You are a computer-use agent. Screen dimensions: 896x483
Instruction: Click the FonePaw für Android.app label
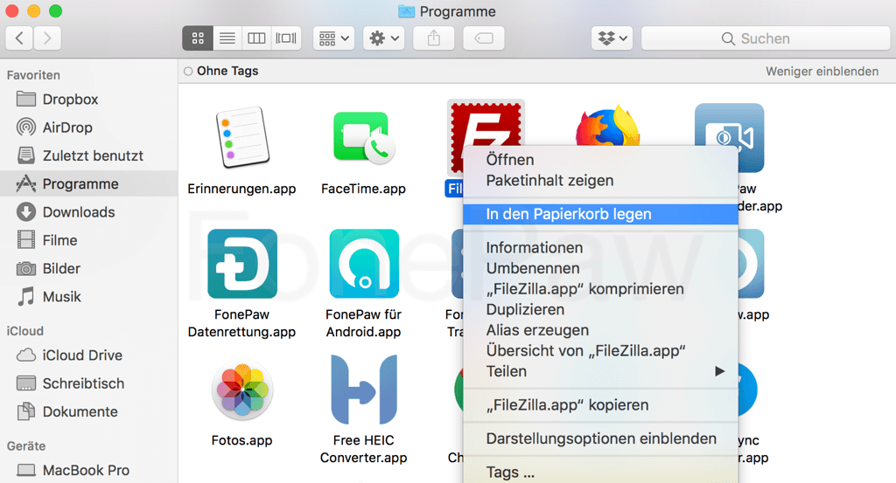click(363, 323)
